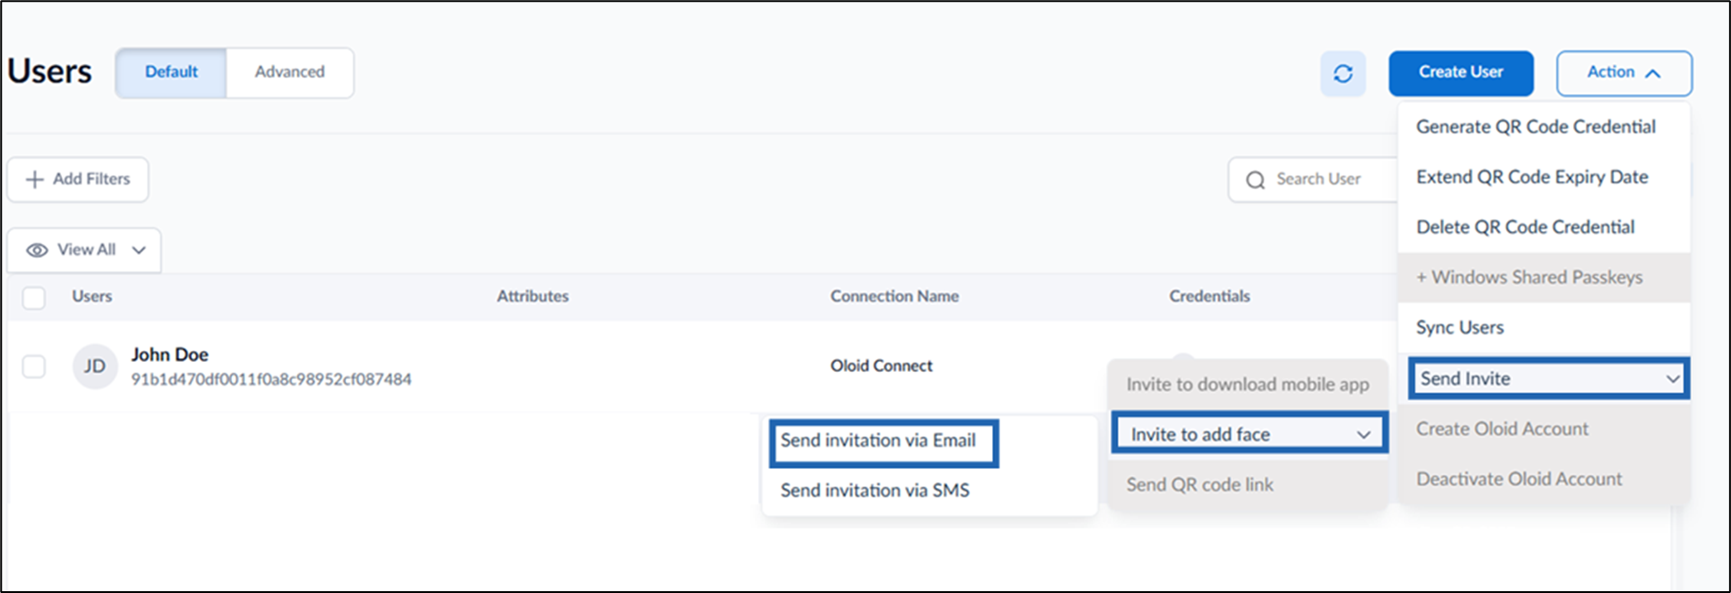This screenshot has width=1731, height=593.
Task: Tick the select-all checkbox in table header
Action: pos(34,297)
